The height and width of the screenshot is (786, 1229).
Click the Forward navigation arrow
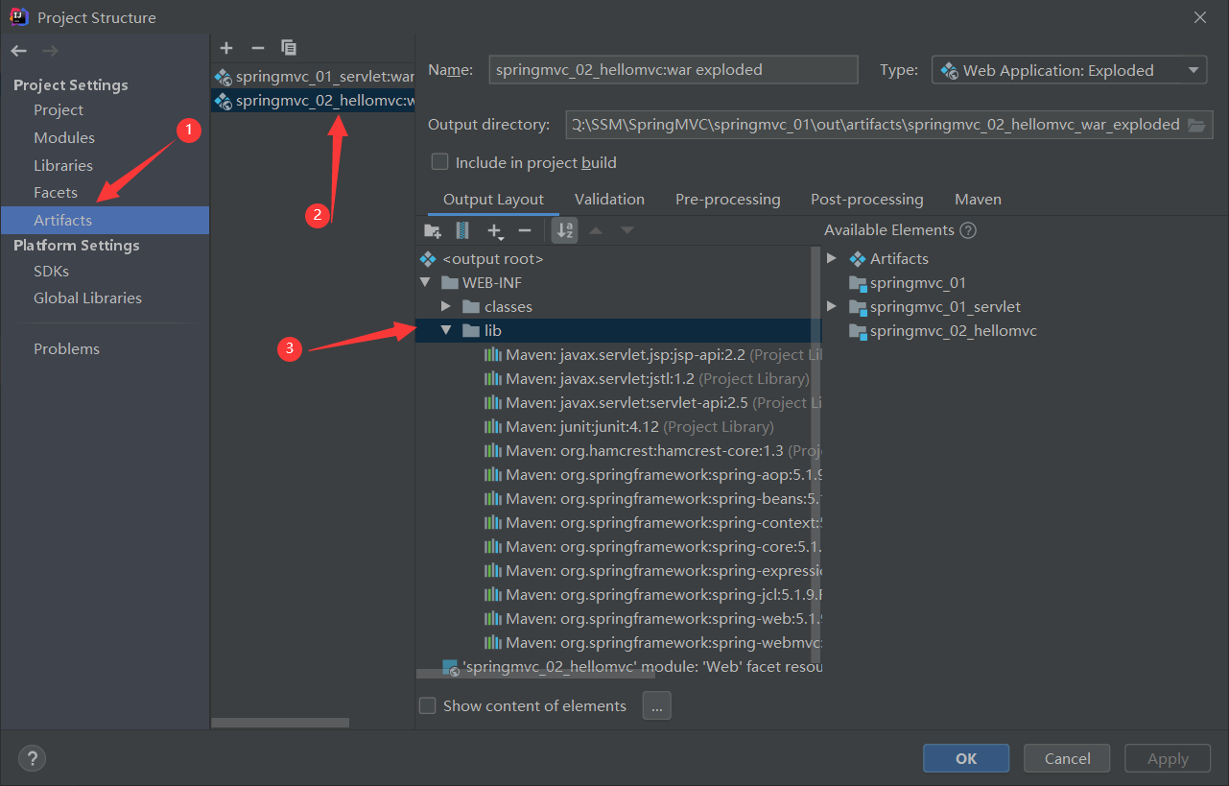point(50,50)
